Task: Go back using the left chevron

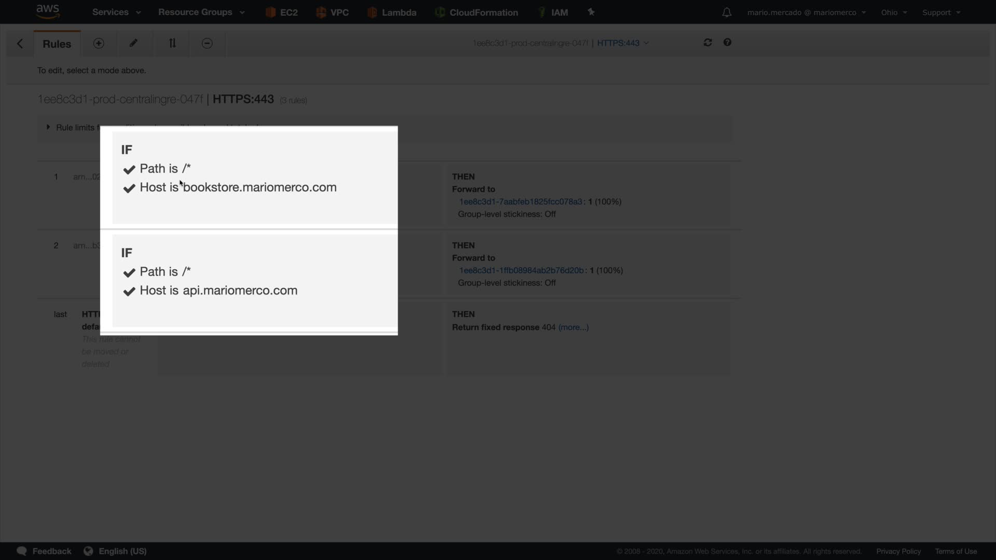Action: click(x=20, y=44)
